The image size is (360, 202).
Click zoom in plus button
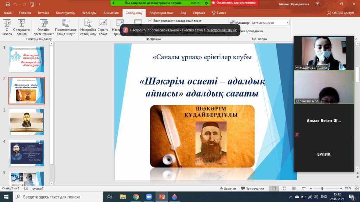(x=341, y=188)
